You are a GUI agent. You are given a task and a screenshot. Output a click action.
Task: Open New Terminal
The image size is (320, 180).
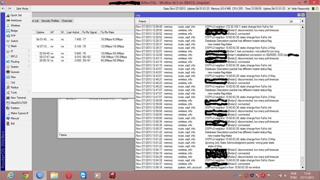[x=18, y=98]
